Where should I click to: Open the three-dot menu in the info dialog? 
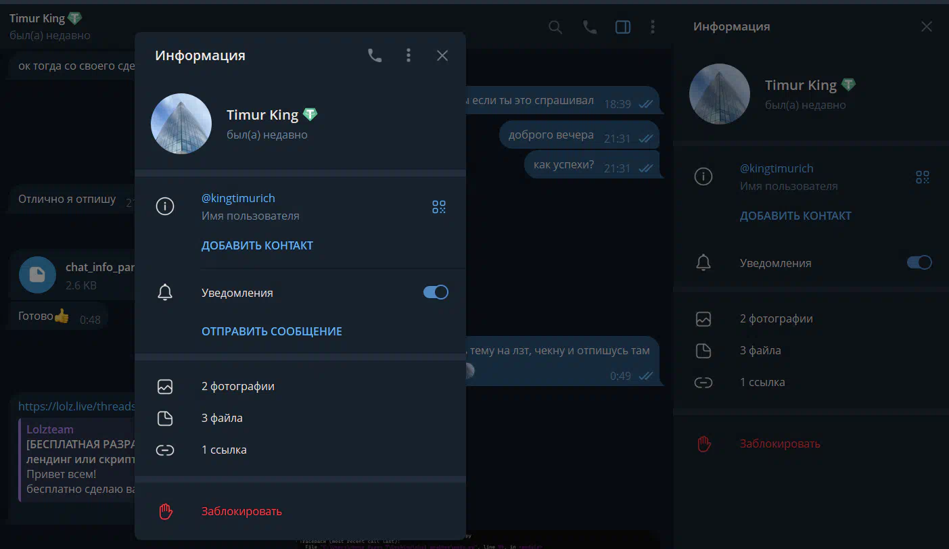[x=409, y=55]
